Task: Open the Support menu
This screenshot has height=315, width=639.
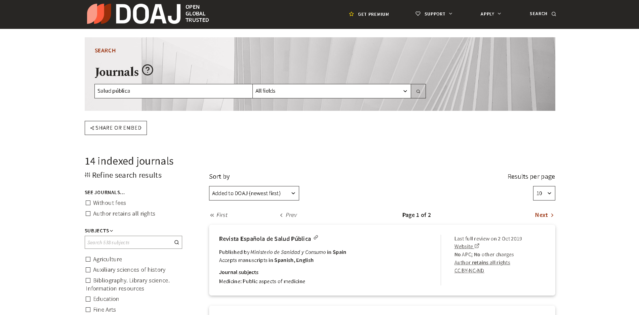Action: coord(434,14)
